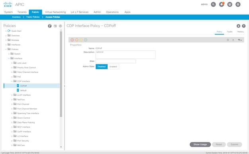Click the minor faults yellow circle icon
This screenshot has height=154, width=249.
pos(81,40)
